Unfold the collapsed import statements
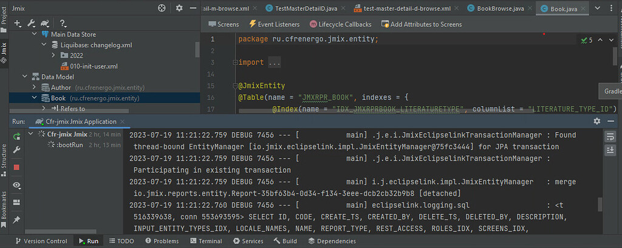The image size is (622, 248). tap(235, 62)
